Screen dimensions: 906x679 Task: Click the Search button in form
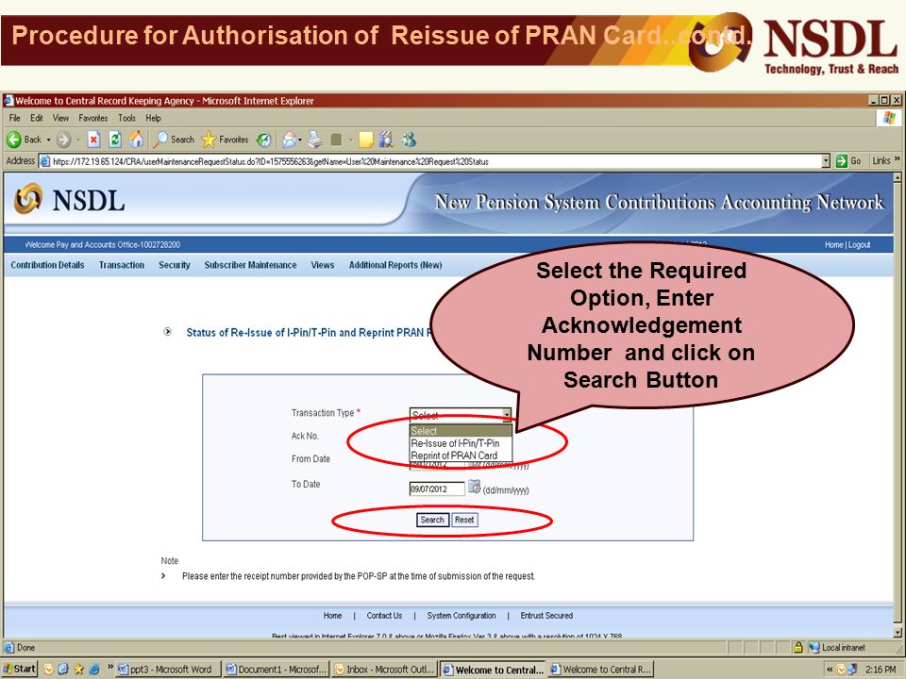coord(432,520)
